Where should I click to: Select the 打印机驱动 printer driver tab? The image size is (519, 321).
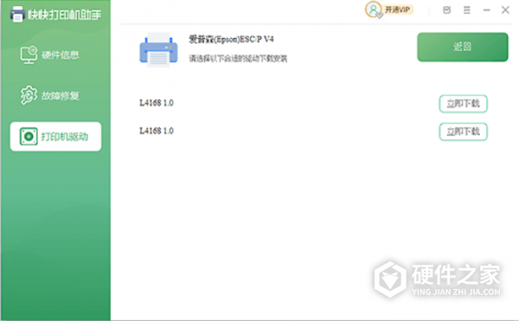pyautogui.click(x=55, y=137)
